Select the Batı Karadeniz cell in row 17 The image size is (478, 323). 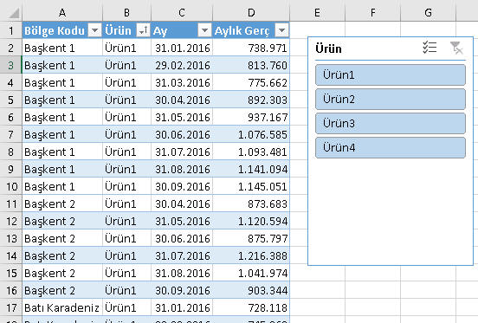point(62,307)
